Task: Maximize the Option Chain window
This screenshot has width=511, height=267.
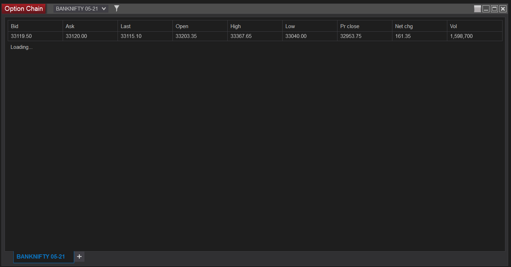Action: [494, 9]
